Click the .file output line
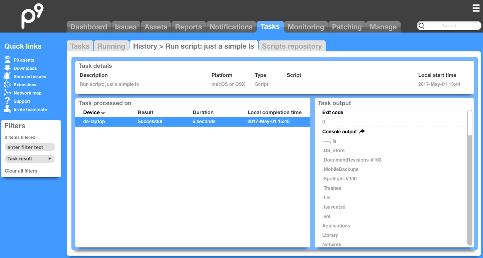This screenshot has width=483, height=258. [x=326, y=198]
